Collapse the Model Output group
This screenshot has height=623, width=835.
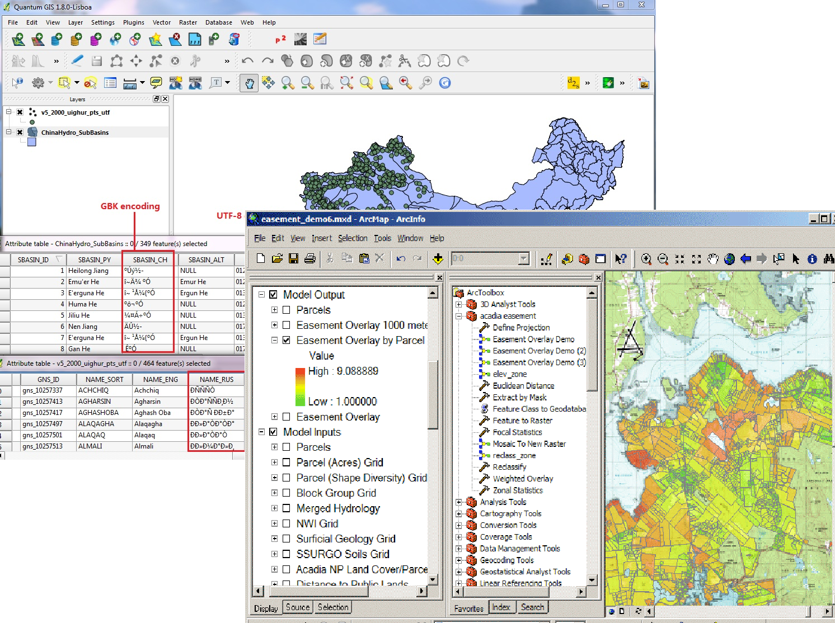point(261,295)
